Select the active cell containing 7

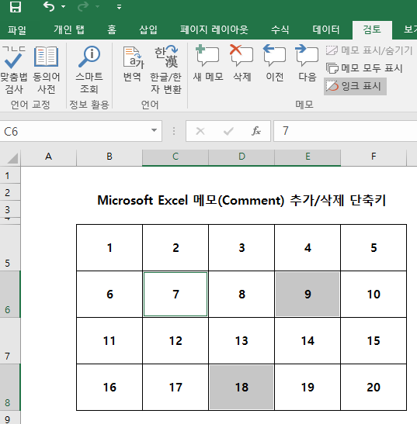click(175, 294)
